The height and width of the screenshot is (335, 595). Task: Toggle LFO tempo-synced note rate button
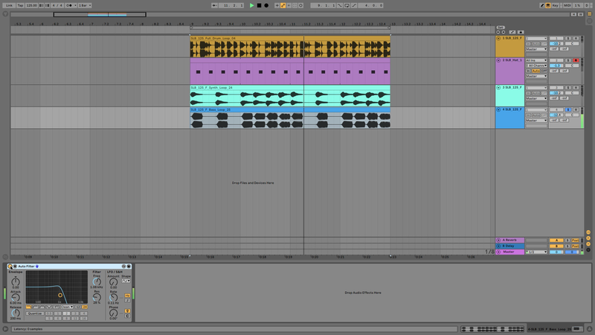click(x=127, y=301)
